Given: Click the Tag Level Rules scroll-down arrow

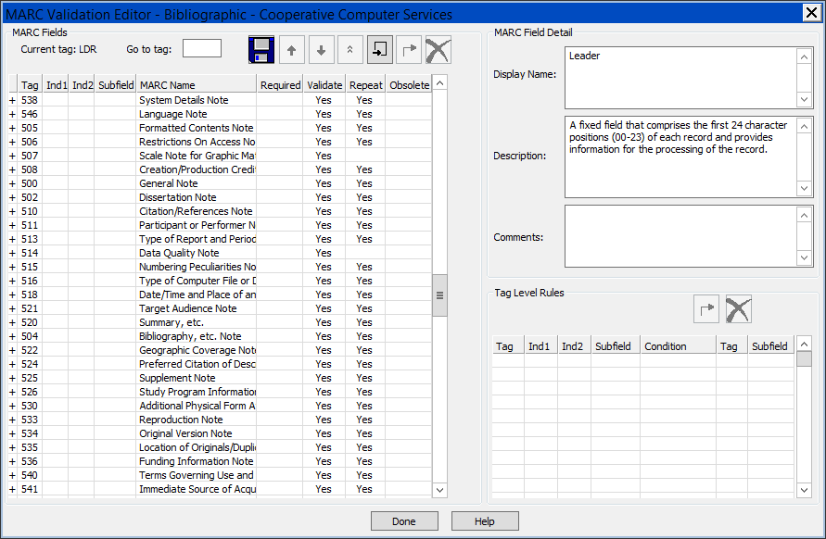Looking at the screenshot, I should [804, 490].
